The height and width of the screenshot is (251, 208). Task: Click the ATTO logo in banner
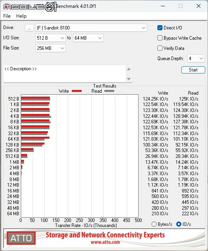coord(21,238)
